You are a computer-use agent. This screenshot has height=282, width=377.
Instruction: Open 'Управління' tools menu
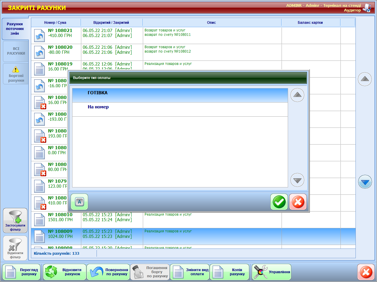(272, 272)
